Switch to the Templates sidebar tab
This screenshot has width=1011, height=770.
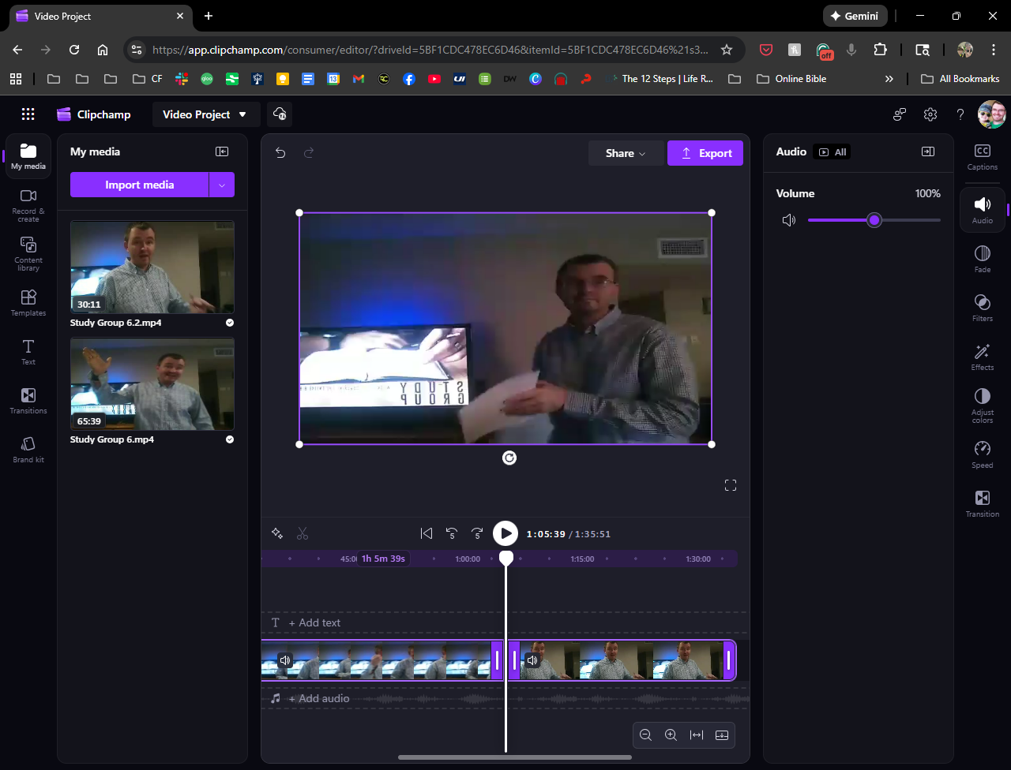pyautogui.click(x=28, y=302)
